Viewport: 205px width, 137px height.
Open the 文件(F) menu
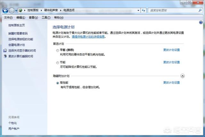(8, 18)
